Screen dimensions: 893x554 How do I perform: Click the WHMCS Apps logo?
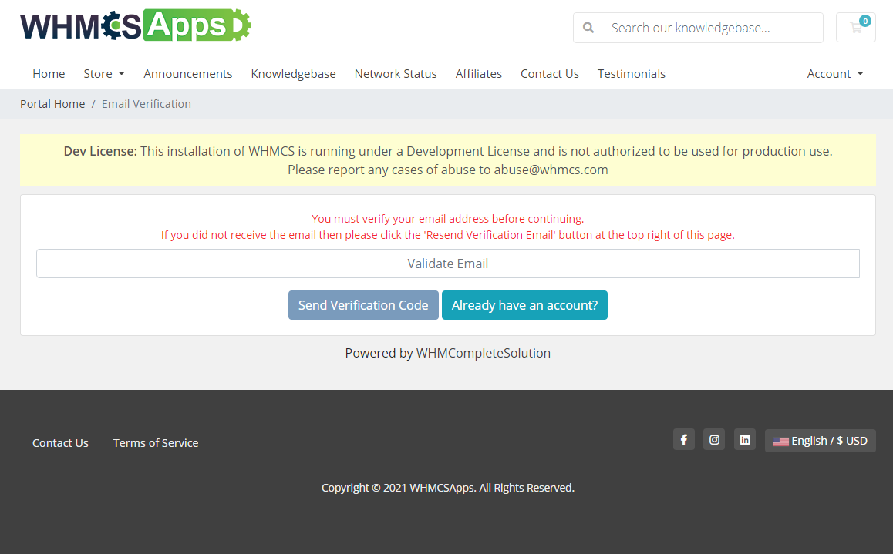136,25
